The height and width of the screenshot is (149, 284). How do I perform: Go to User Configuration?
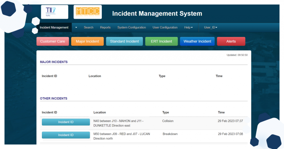(x=165, y=28)
